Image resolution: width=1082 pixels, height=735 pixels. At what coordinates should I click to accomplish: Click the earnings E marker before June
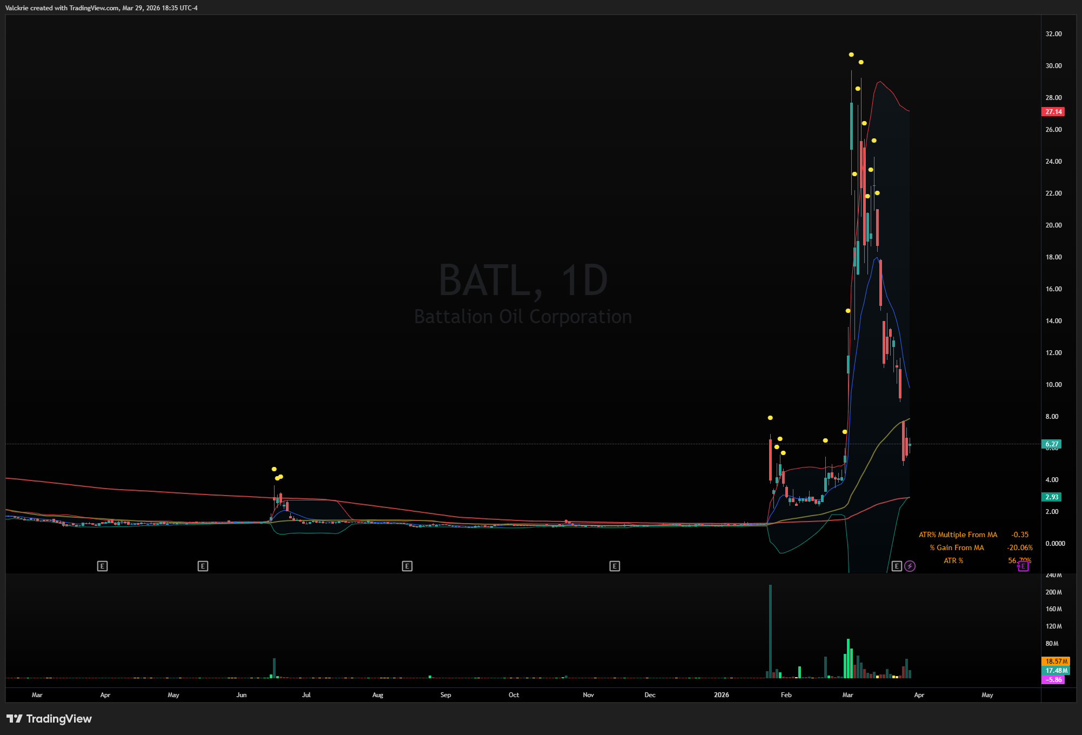pyautogui.click(x=203, y=566)
